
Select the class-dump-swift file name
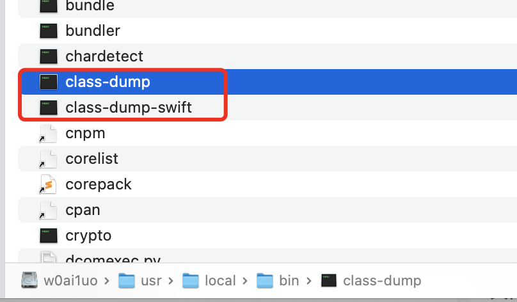(129, 107)
